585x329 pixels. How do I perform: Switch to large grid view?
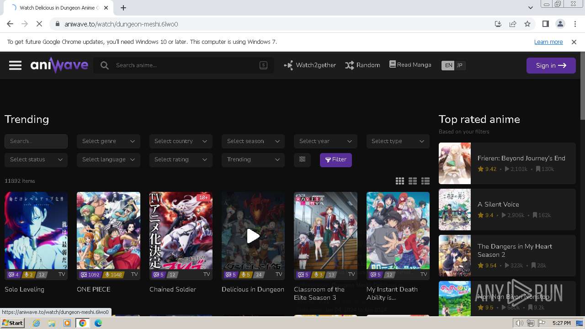(413, 181)
